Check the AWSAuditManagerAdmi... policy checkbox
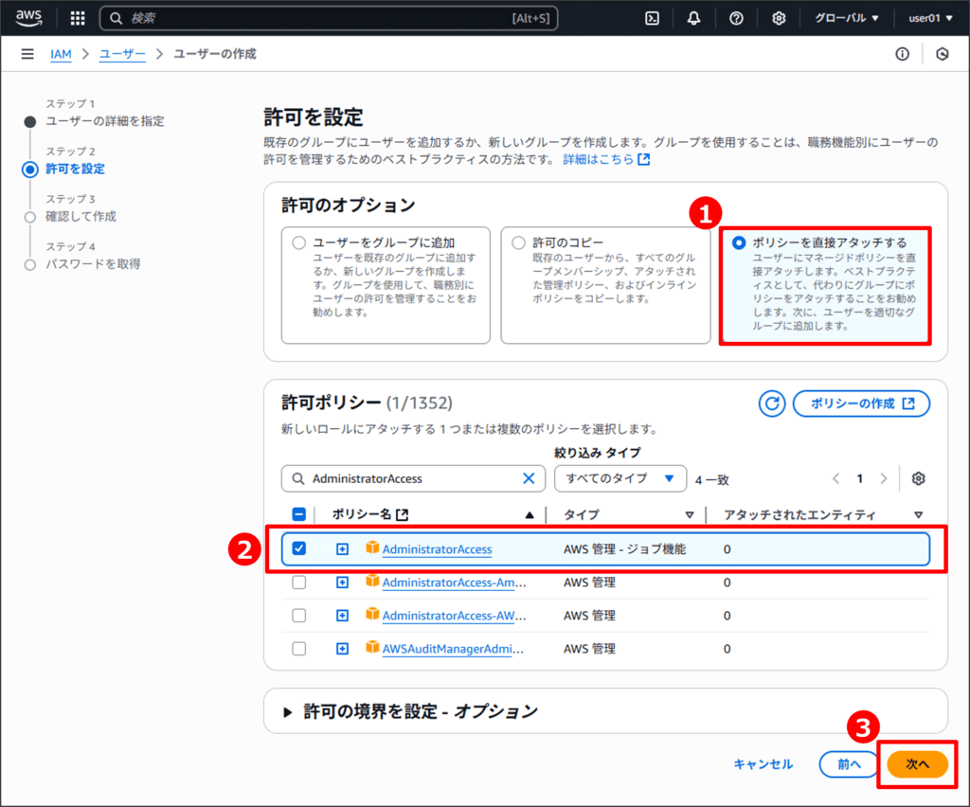Viewport: 970px width, 807px height. [298, 649]
